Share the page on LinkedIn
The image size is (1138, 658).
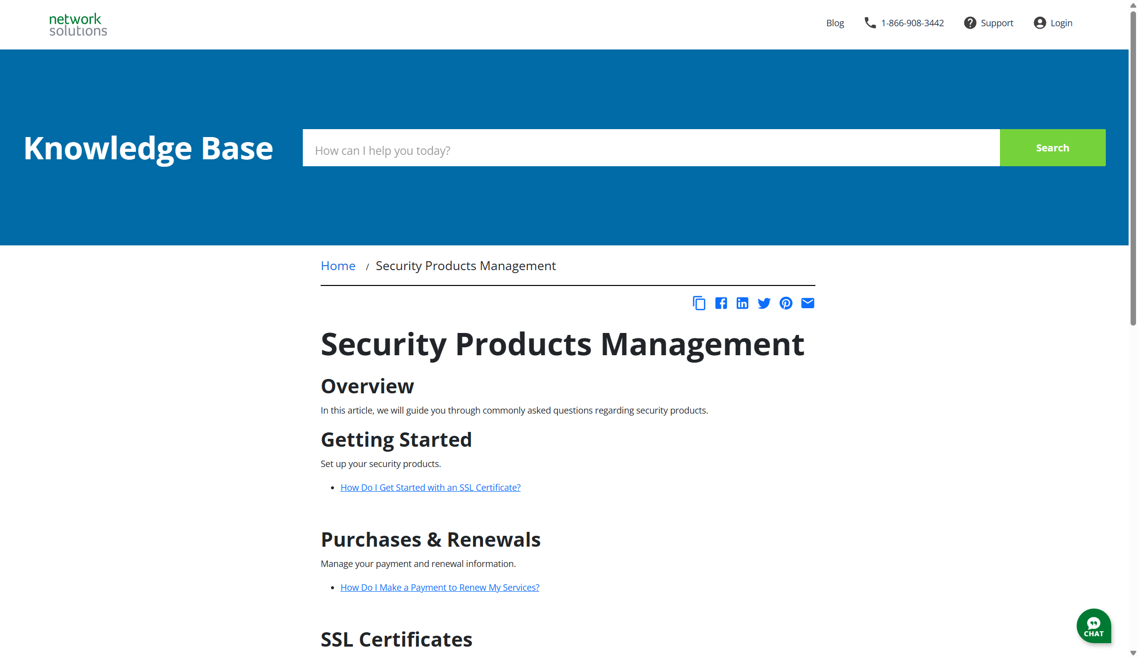(x=742, y=303)
